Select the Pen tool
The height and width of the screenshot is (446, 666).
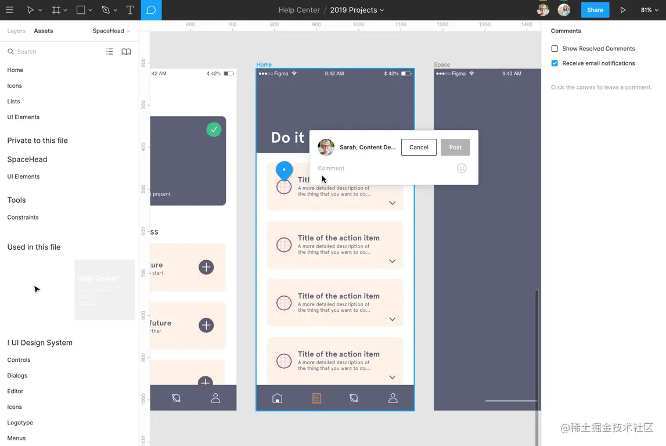[106, 10]
